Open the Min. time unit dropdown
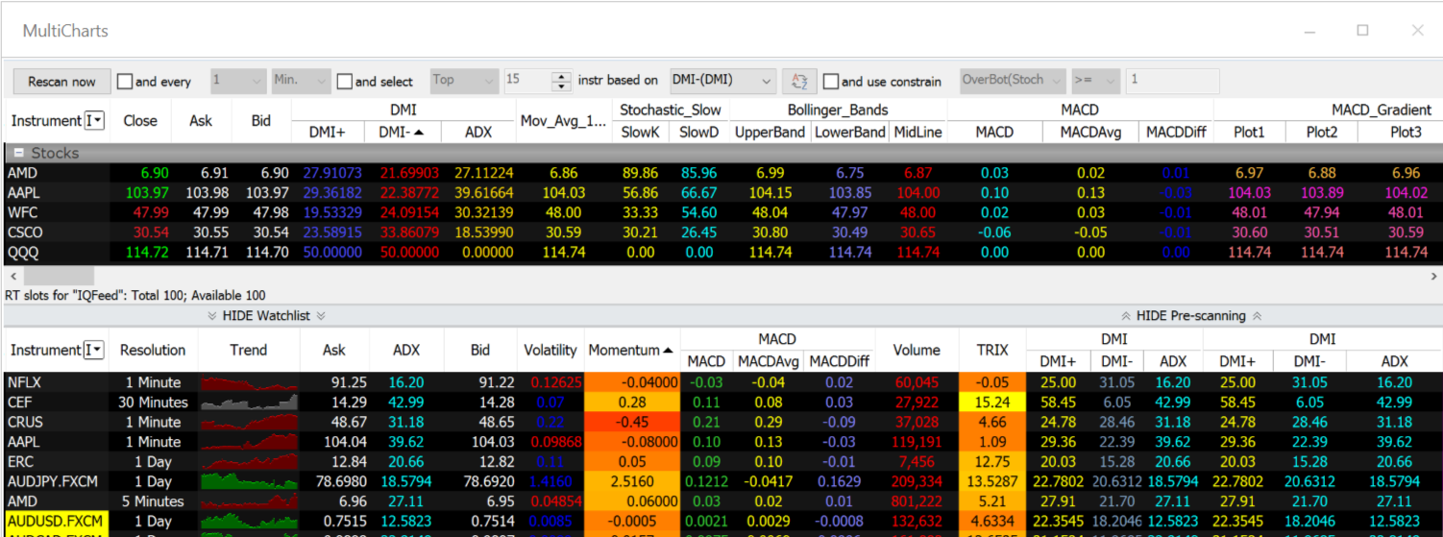The height and width of the screenshot is (537, 1443). [x=300, y=81]
